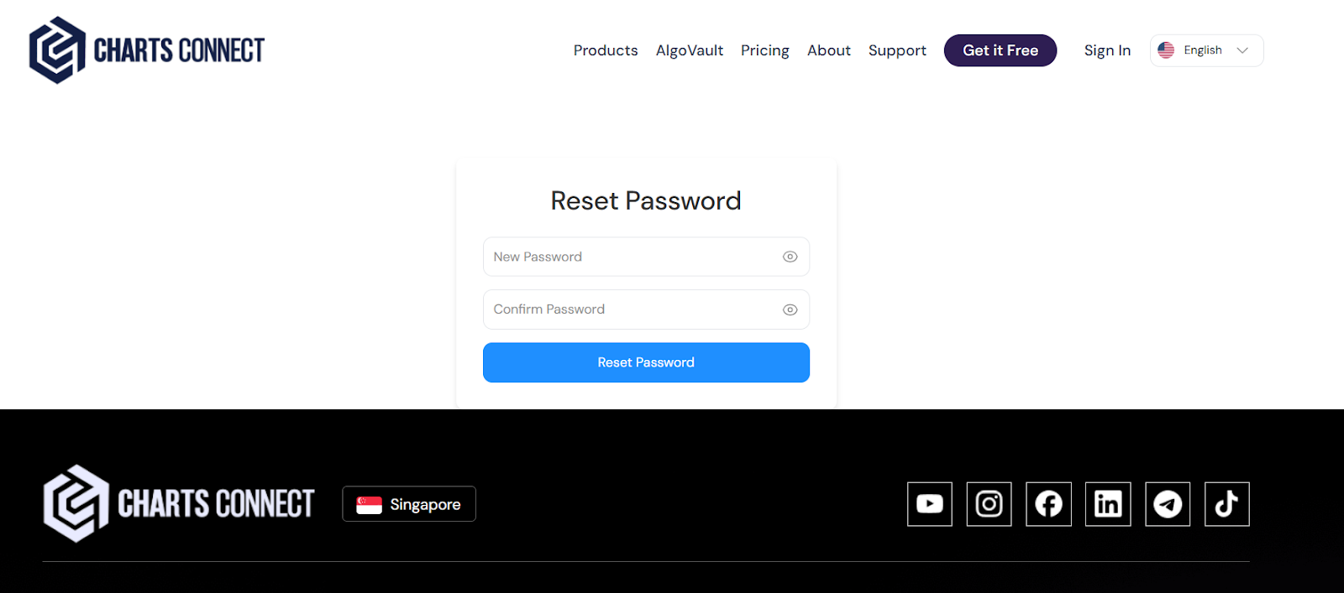Open the Support menu item
Viewport: 1344px width, 593px height.
[897, 50]
